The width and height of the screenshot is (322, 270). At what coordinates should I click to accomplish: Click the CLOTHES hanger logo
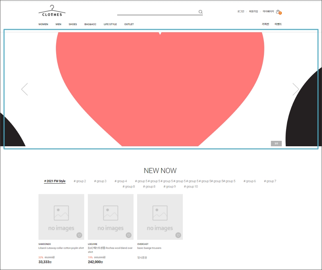pos(52,11)
